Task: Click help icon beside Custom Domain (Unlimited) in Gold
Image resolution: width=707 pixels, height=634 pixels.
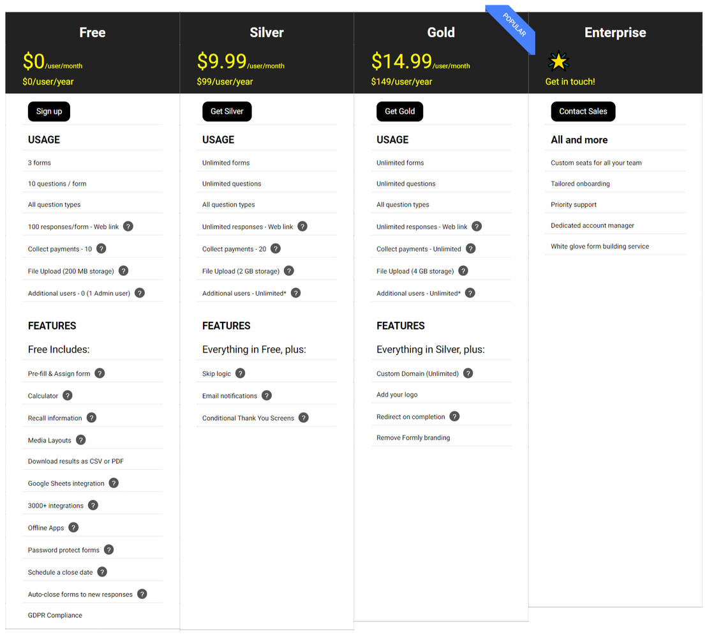Action: (x=468, y=373)
